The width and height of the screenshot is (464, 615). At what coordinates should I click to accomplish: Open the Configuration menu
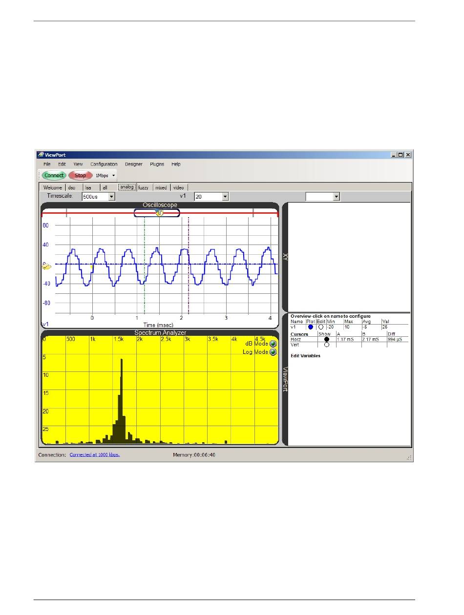[x=104, y=164]
